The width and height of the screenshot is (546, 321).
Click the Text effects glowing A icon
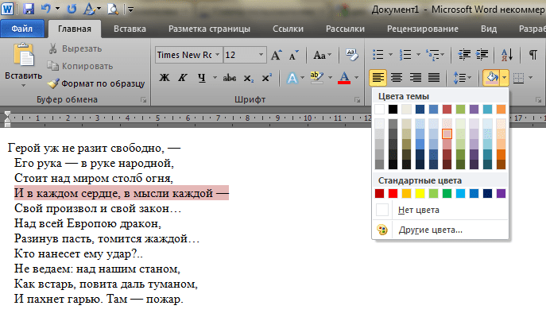tap(292, 78)
